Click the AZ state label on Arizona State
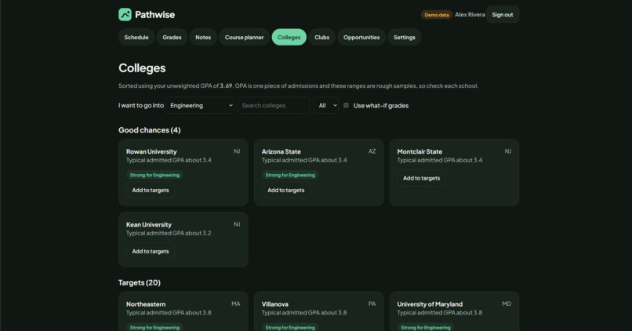This screenshot has width=632, height=331. (372, 151)
